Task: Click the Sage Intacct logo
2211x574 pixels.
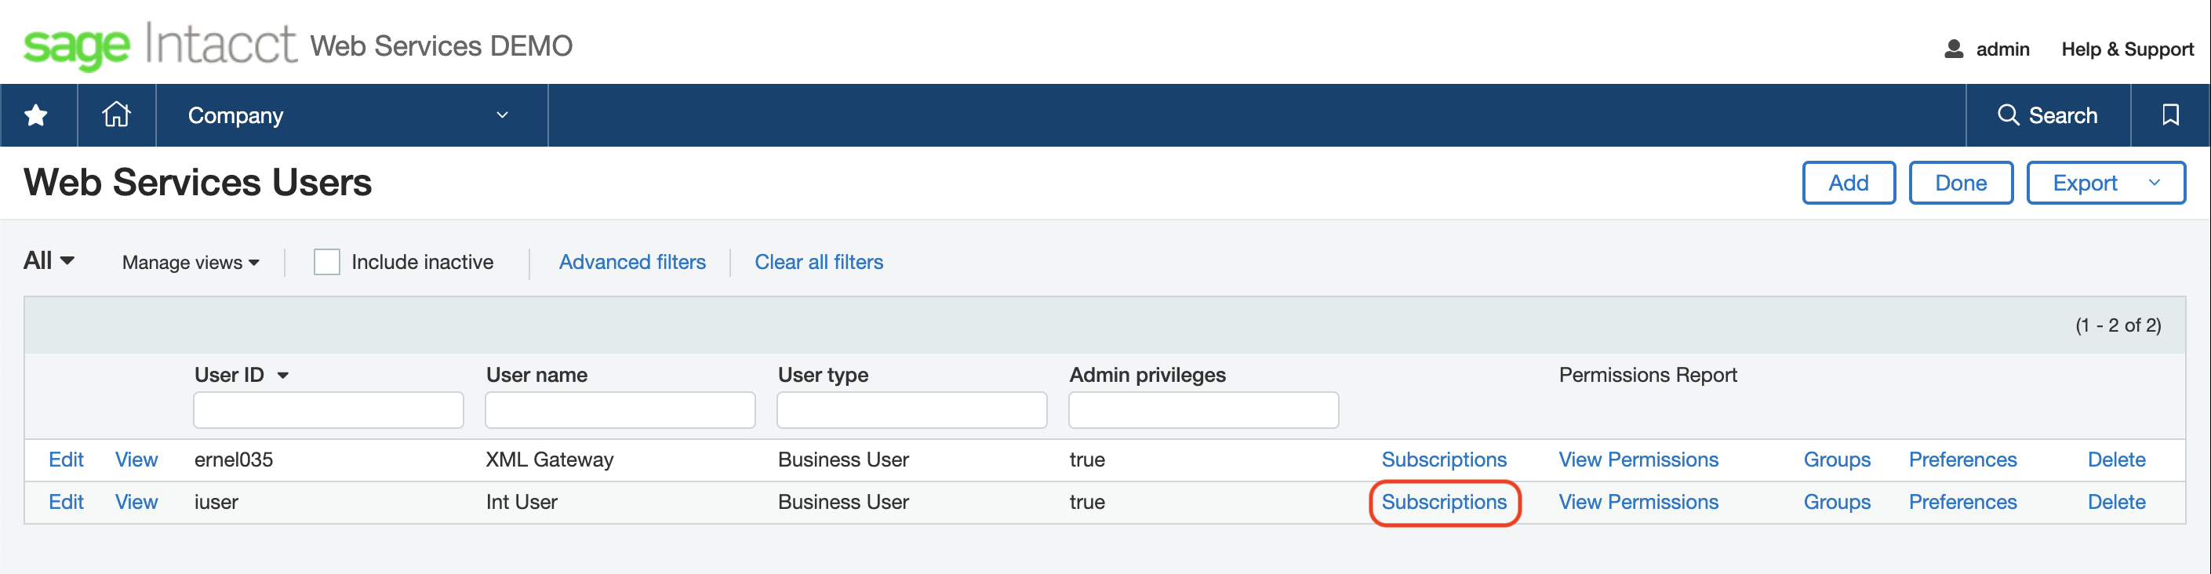Action: click(x=160, y=45)
